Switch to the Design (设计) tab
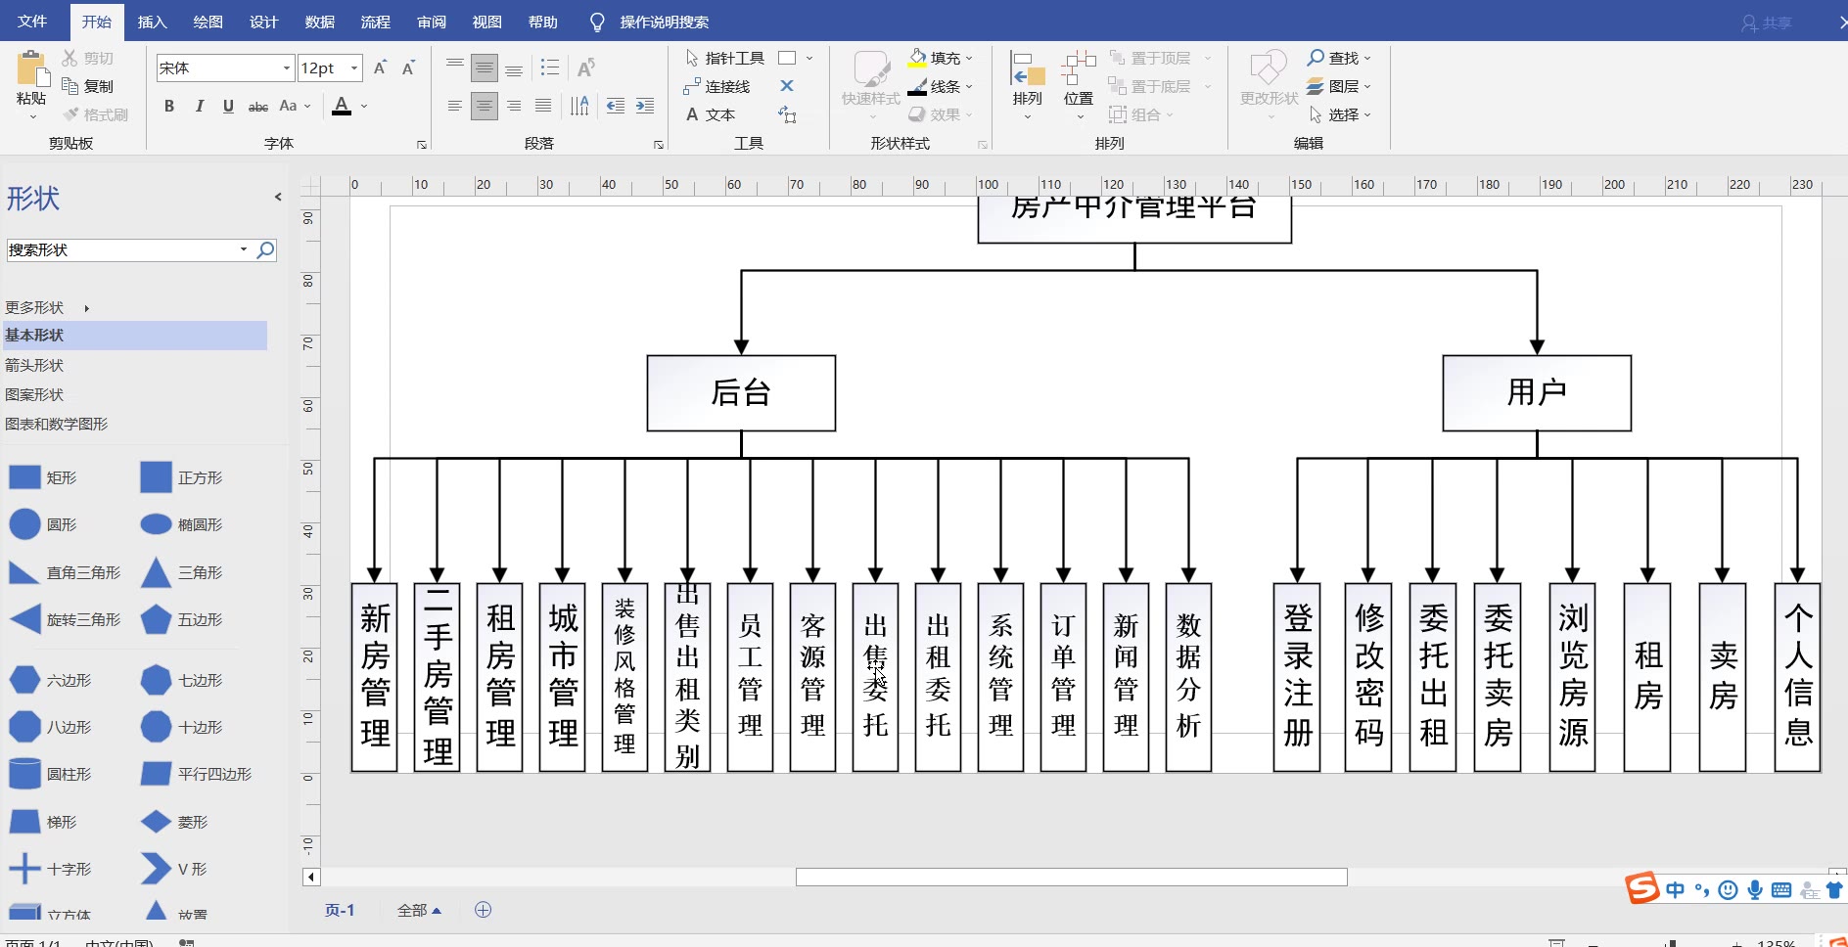 [x=263, y=22]
